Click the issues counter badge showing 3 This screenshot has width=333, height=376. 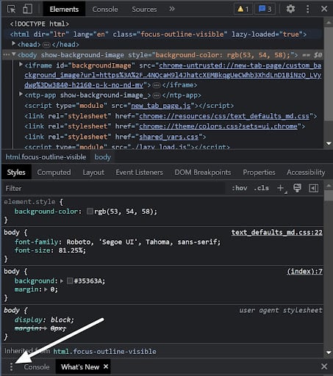pyautogui.click(x=265, y=10)
